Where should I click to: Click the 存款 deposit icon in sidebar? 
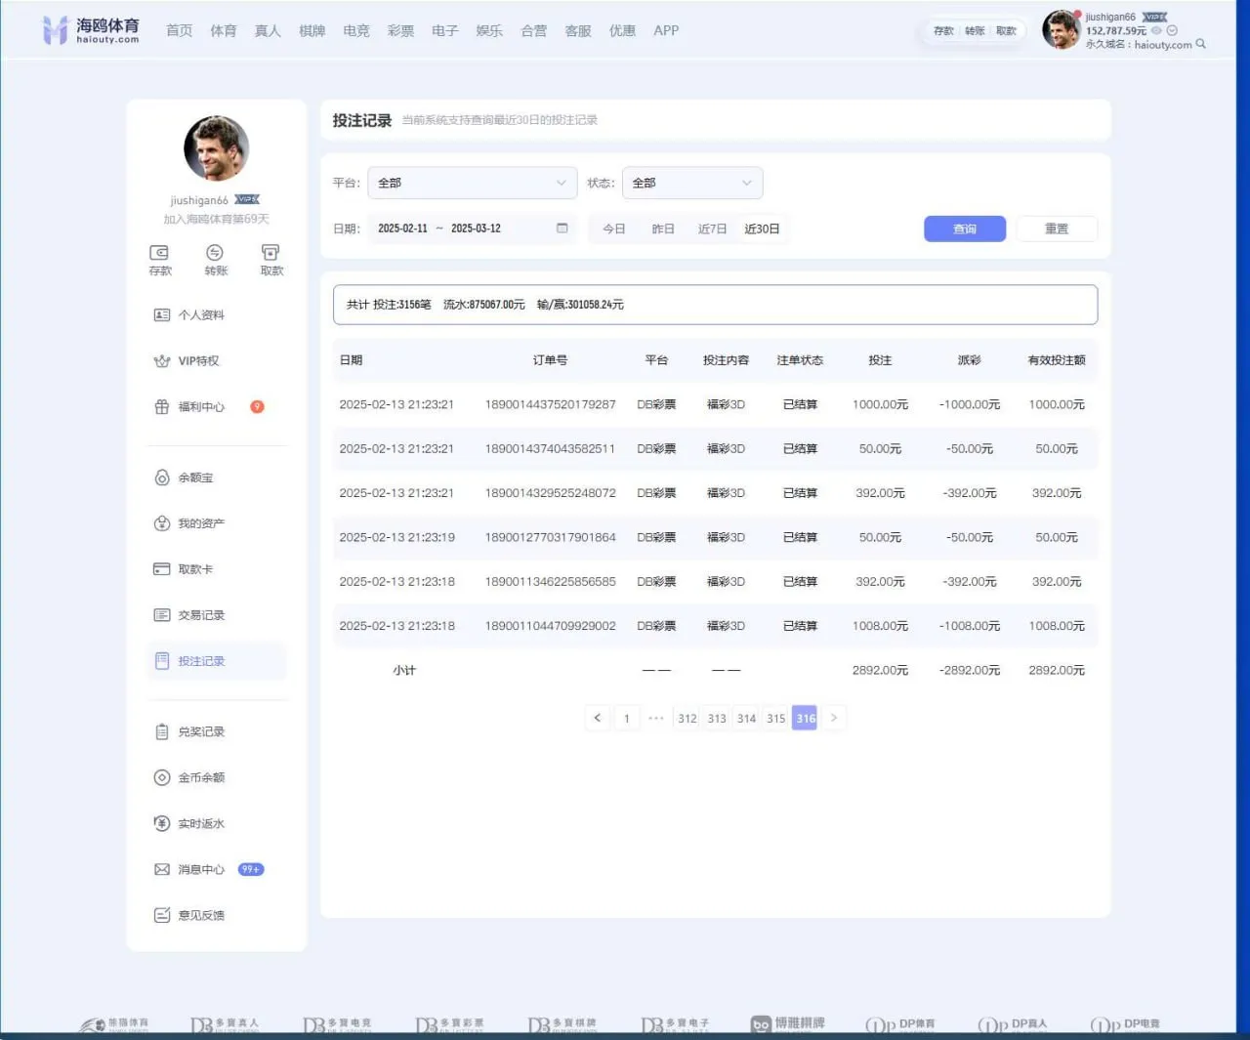pyautogui.click(x=159, y=253)
